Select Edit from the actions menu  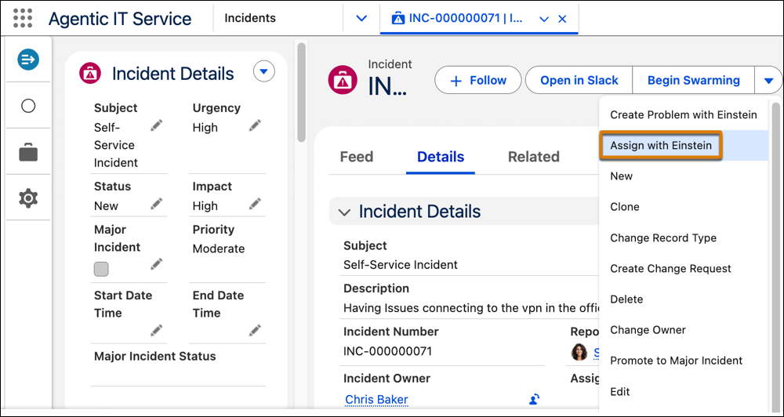684,391
